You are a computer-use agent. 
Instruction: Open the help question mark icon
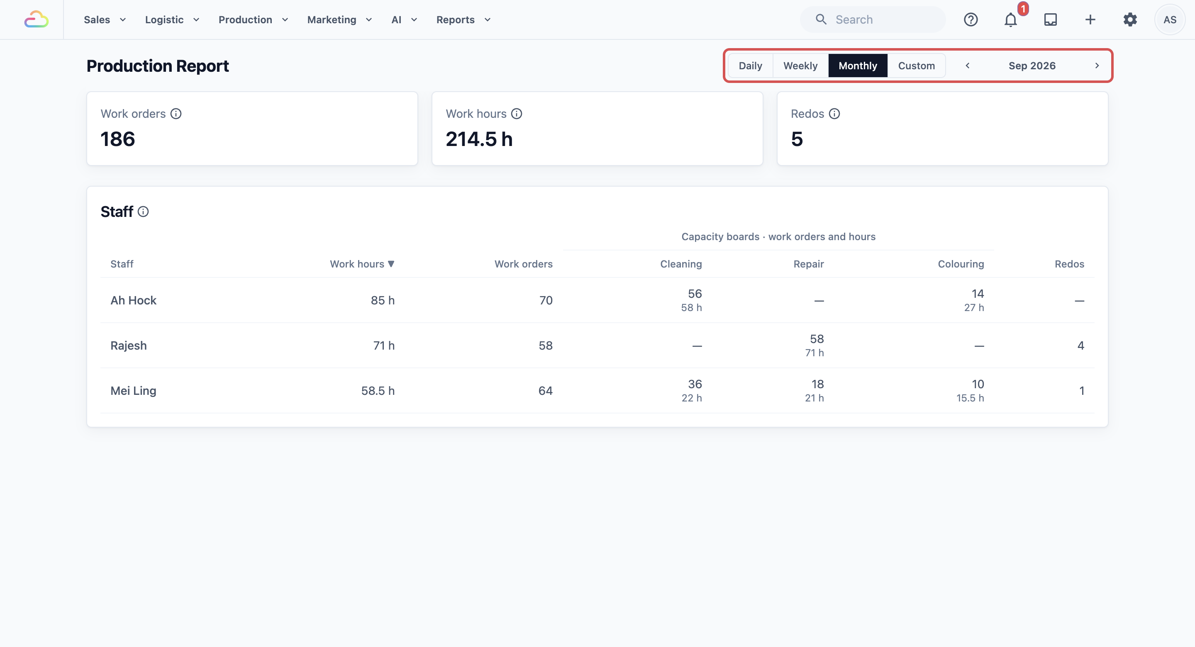[x=971, y=19]
